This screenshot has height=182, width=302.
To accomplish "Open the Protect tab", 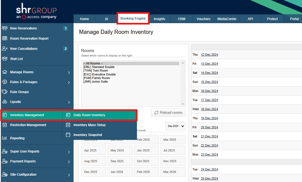I will coord(272,19).
